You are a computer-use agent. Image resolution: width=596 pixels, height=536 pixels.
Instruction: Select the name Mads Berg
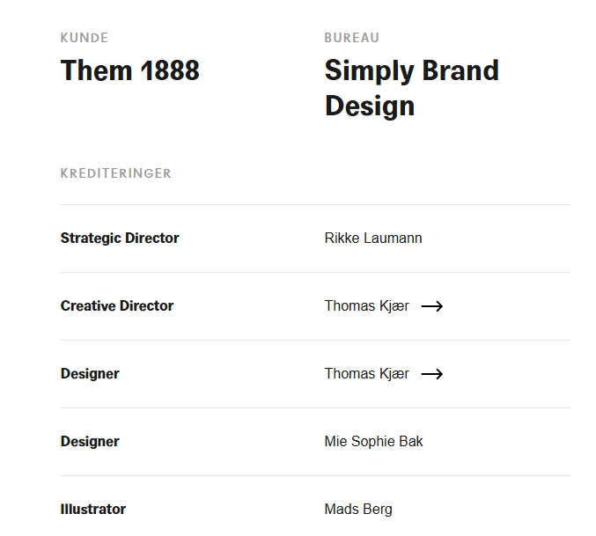click(x=358, y=510)
